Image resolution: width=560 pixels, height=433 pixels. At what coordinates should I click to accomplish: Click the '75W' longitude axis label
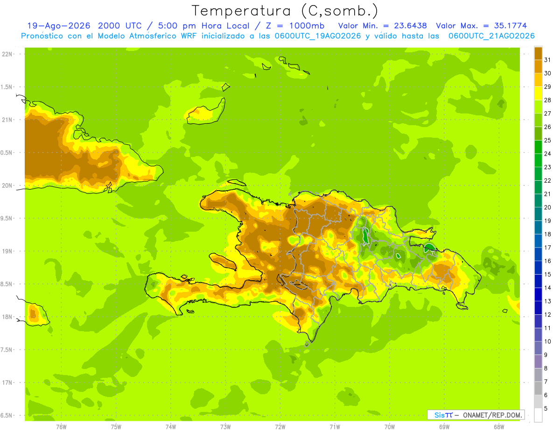[116, 427]
